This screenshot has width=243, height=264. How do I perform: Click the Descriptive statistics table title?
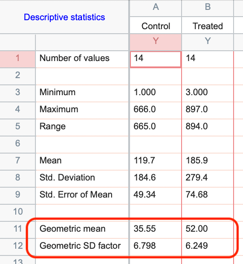pyautogui.click(x=65, y=17)
